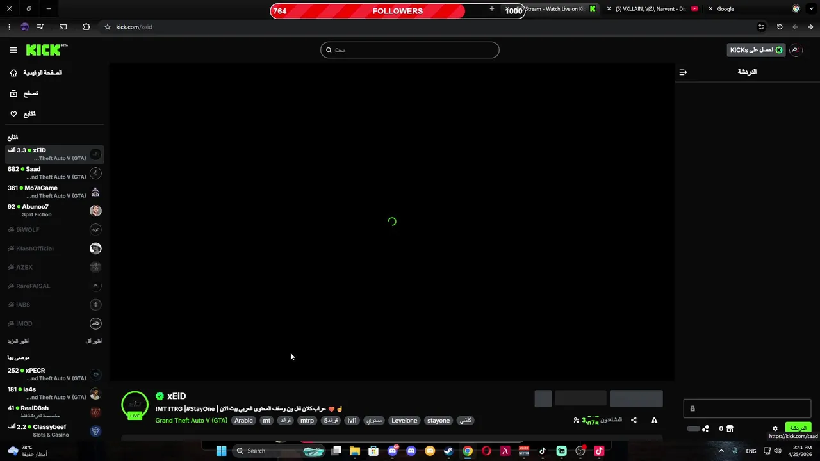Click the lvl1 tag

coord(352,421)
